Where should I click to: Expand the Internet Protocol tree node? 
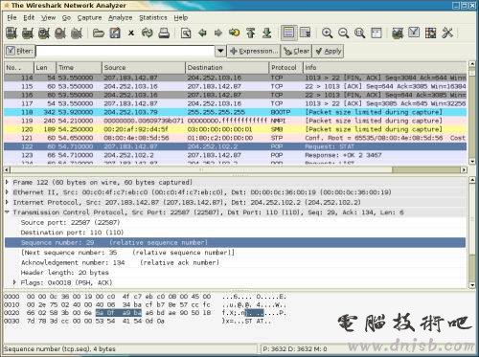pyautogui.click(x=7, y=202)
